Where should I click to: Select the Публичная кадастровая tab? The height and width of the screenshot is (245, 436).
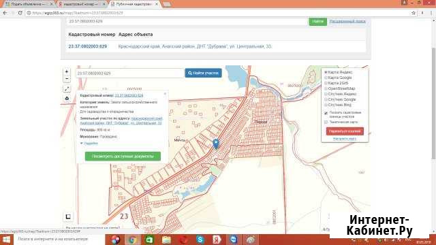[134, 4]
